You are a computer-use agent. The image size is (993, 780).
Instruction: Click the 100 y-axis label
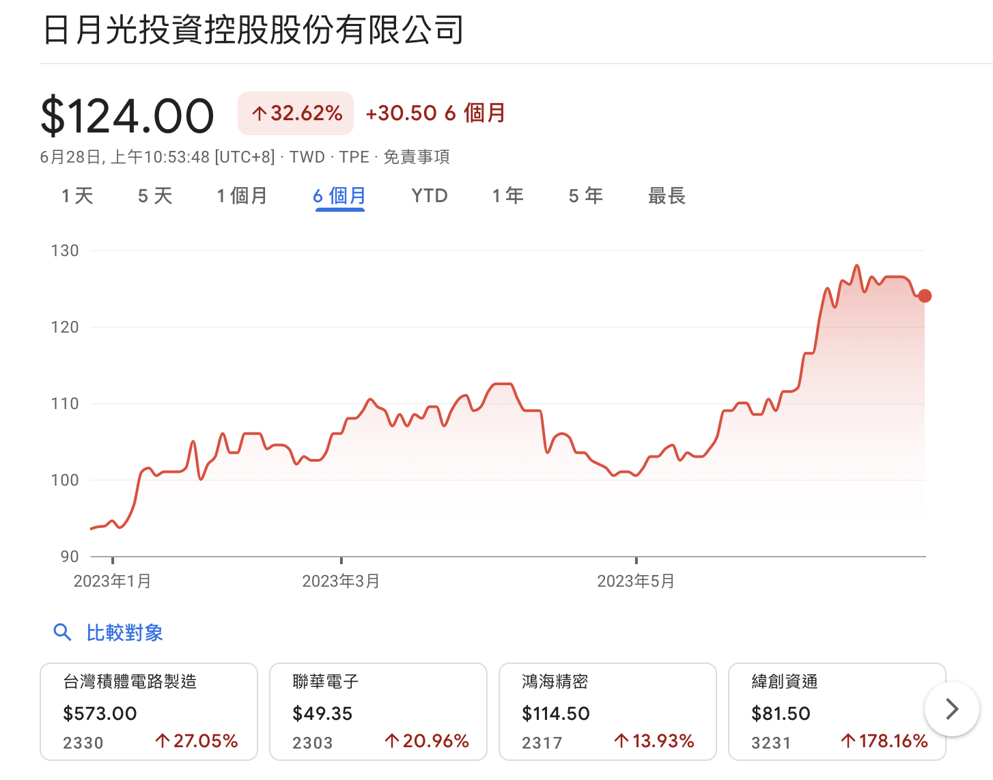pos(65,480)
